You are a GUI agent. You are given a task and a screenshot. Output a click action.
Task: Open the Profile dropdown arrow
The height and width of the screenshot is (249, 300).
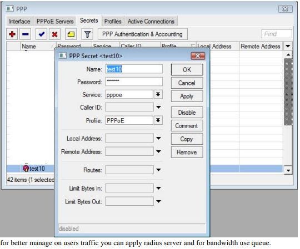point(158,120)
